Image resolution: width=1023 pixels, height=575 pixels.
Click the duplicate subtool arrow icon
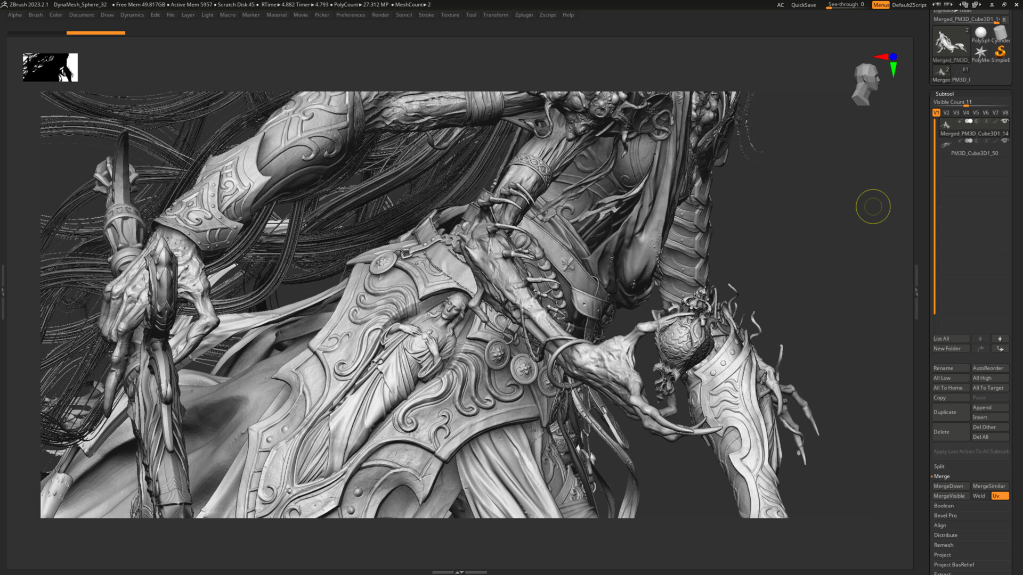coord(1000,348)
